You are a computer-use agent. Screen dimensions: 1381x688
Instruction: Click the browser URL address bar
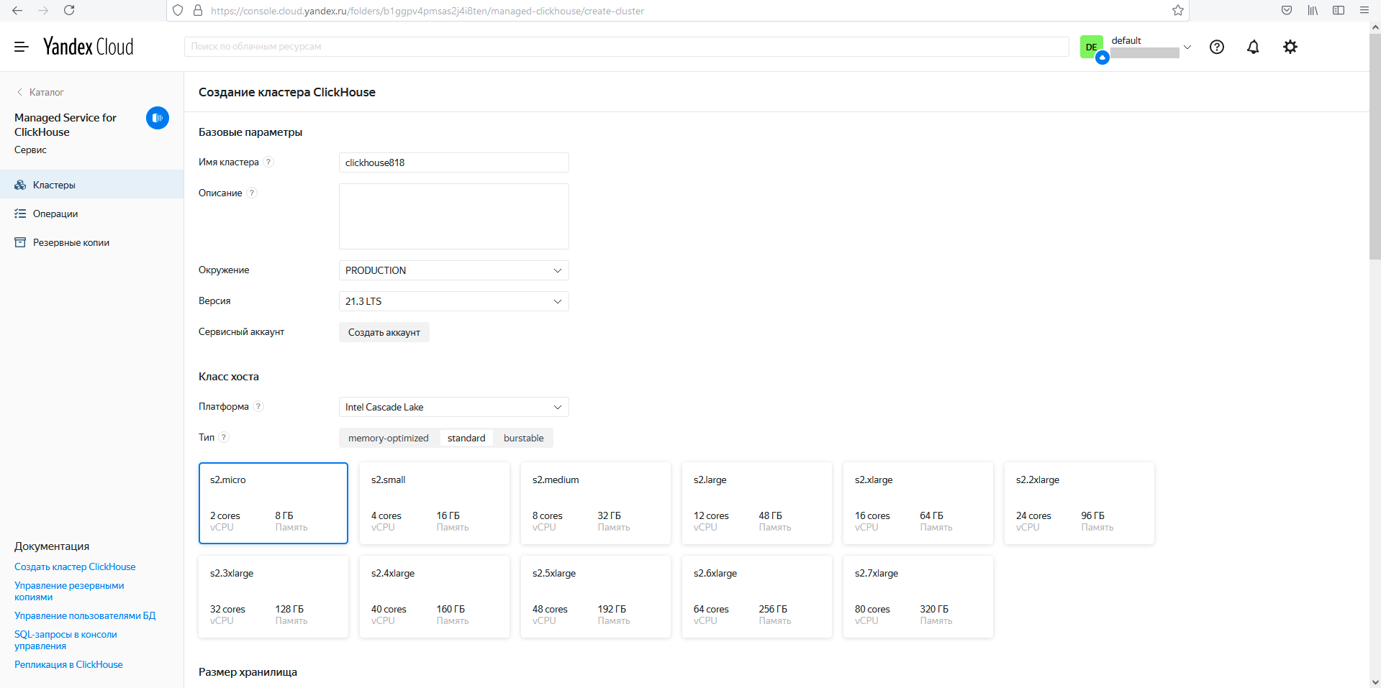click(x=676, y=11)
